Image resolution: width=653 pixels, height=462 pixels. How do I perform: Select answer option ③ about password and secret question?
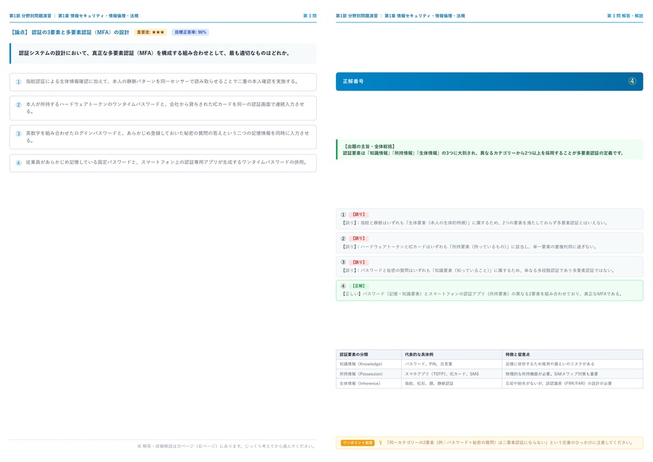point(163,137)
